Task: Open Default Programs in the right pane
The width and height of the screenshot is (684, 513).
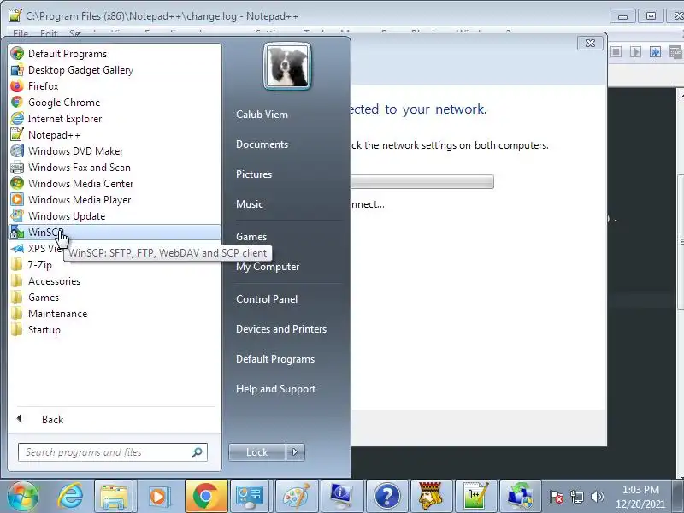Action: tap(275, 359)
